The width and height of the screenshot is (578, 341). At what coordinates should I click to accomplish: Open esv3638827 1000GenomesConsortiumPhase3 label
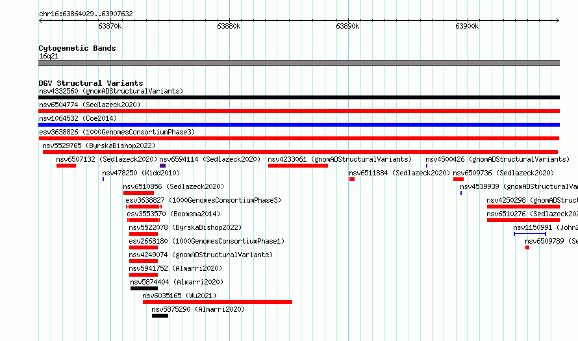click(203, 200)
